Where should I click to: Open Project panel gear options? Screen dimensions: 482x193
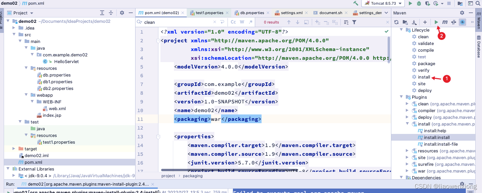pyautogui.click(x=122, y=13)
